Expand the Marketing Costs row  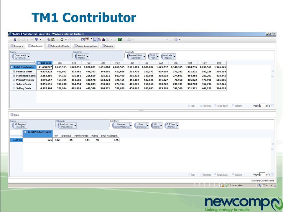(14, 76)
